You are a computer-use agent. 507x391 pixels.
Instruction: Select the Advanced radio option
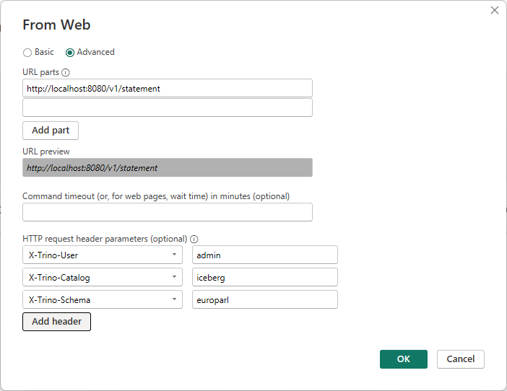[x=70, y=53]
